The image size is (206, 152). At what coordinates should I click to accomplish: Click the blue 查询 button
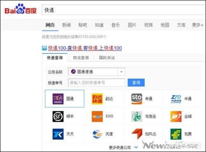[x=136, y=82]
